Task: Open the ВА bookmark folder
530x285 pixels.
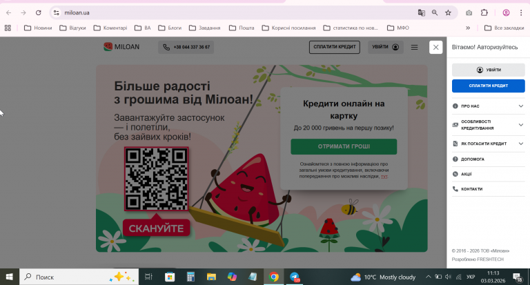Action: (143, 28)
